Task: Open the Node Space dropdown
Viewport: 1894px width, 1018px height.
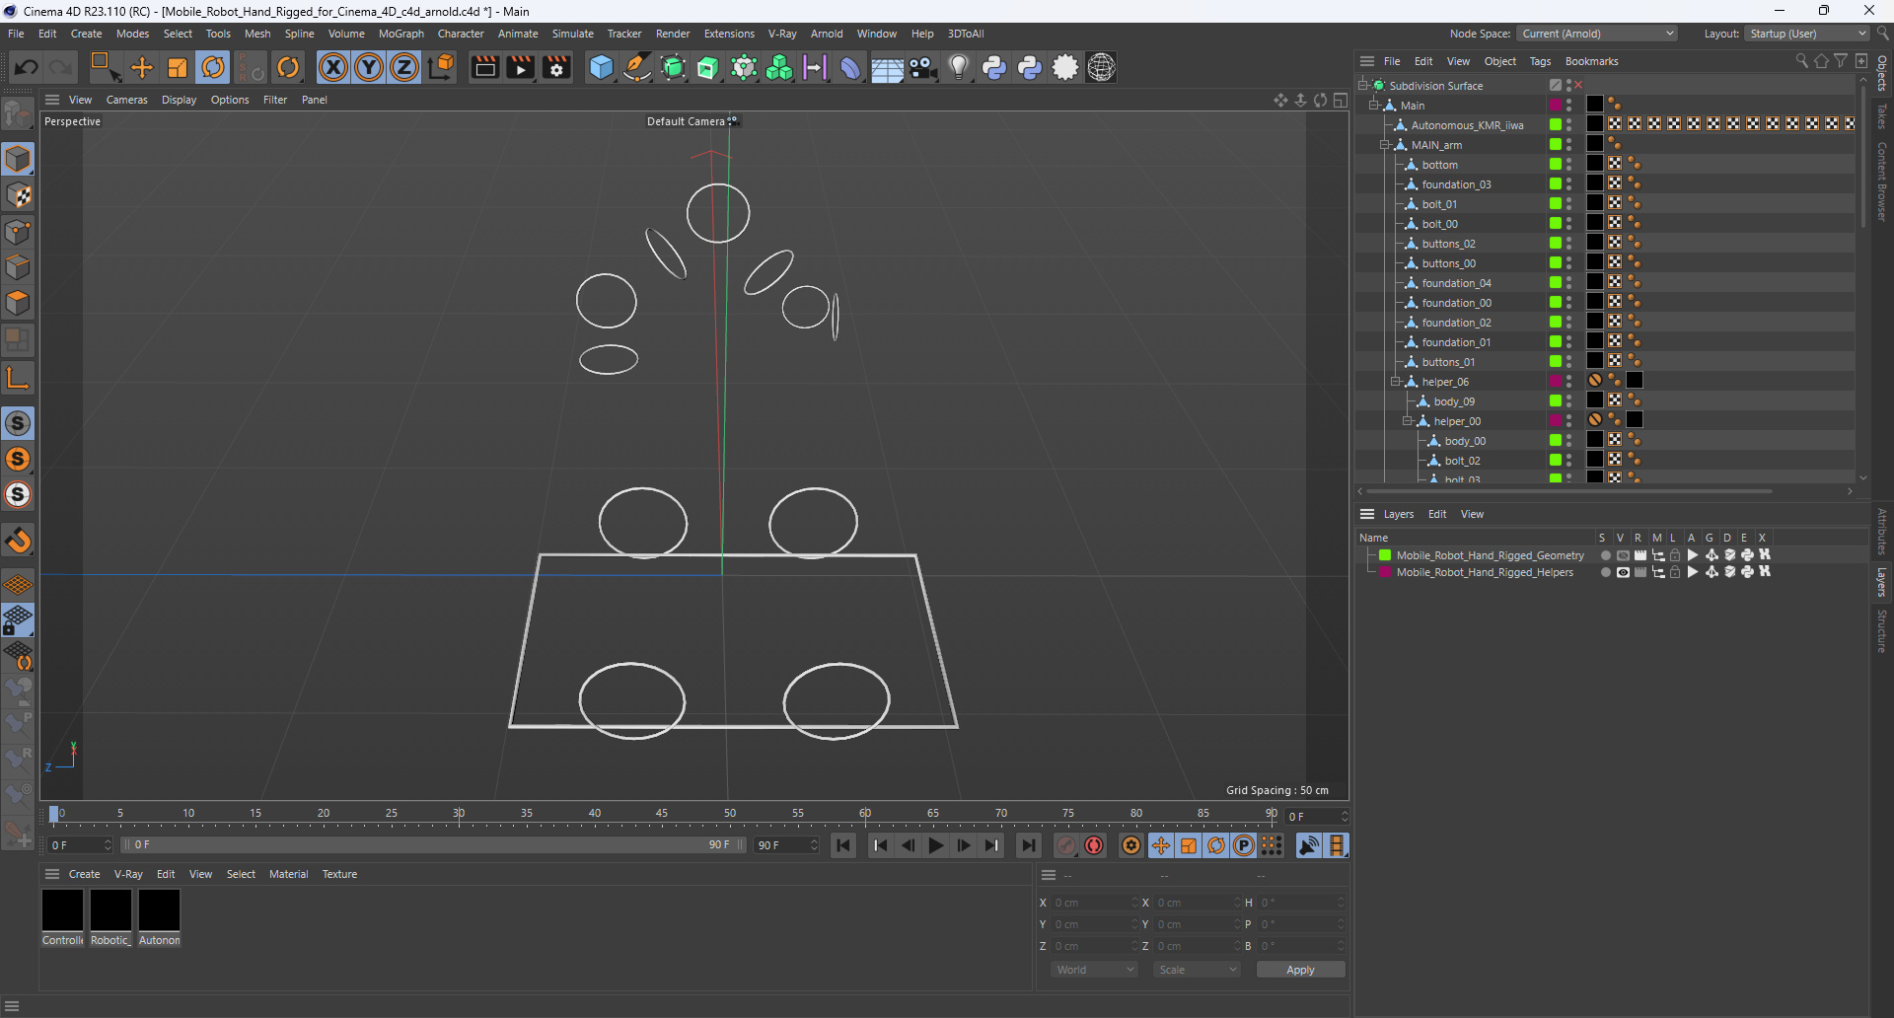Action: coord(1597,34)
